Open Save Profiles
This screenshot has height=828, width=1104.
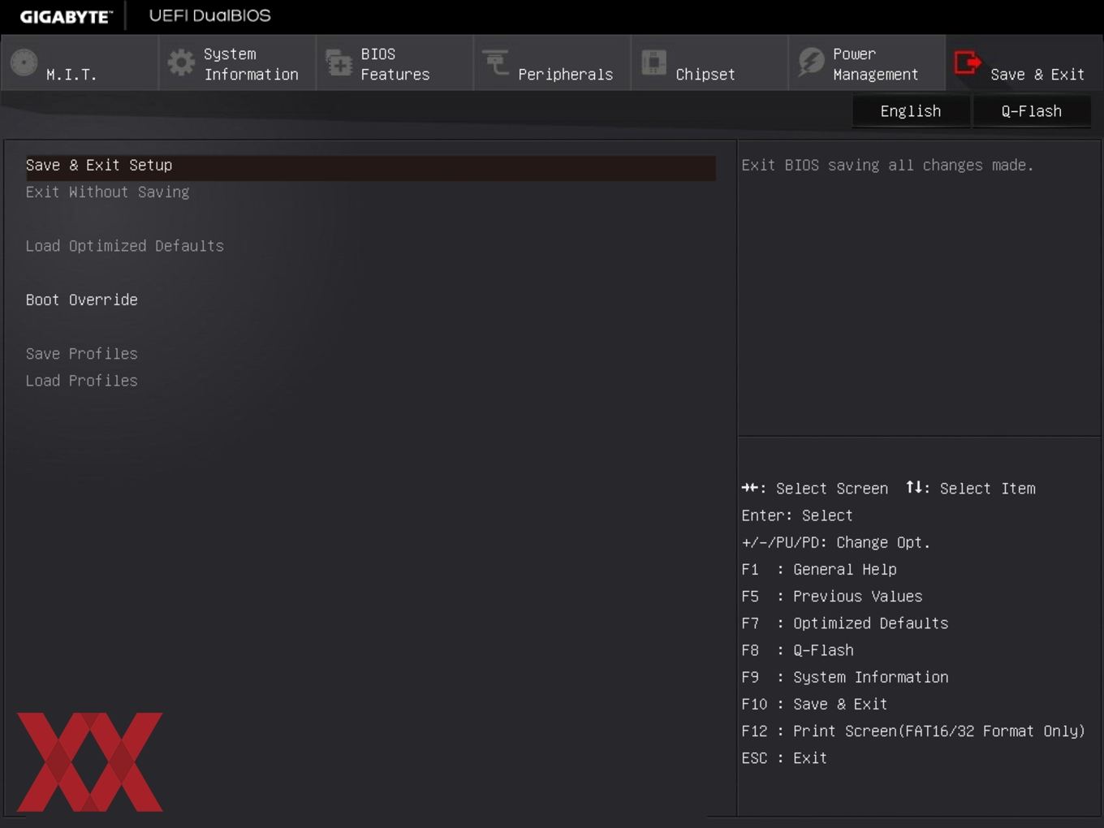81,354
